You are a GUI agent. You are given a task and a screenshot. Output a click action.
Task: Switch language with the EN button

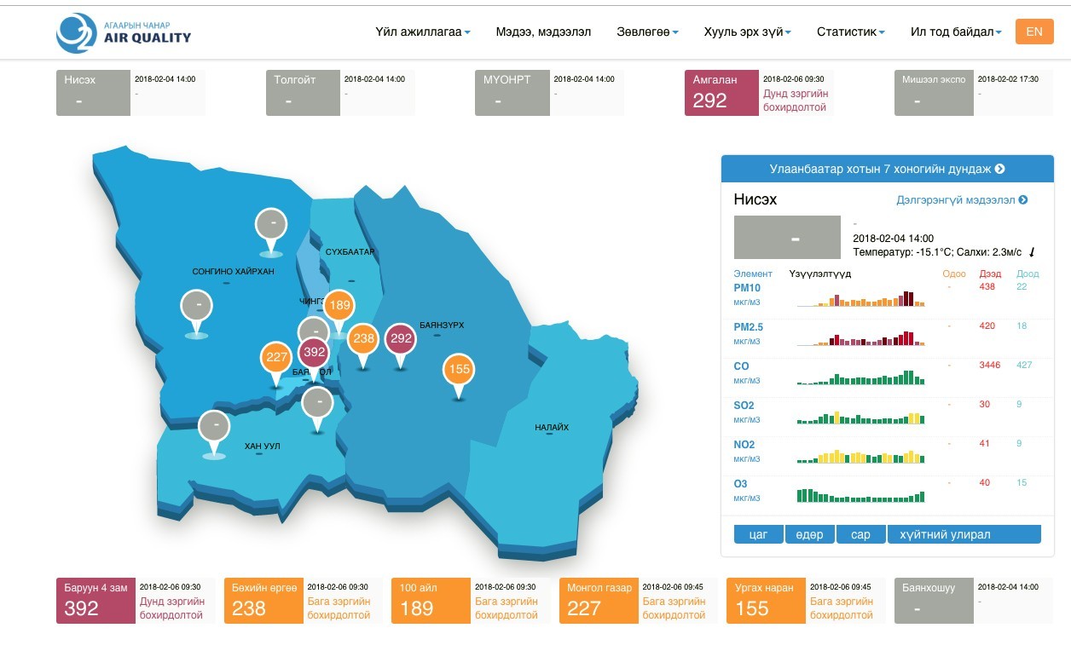click(x=1033, y=32)
